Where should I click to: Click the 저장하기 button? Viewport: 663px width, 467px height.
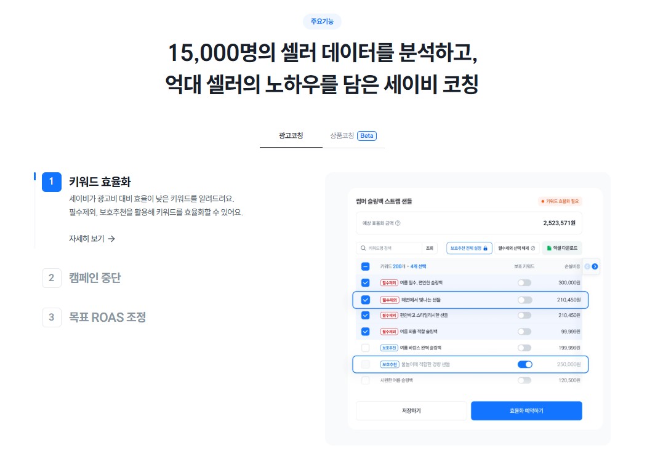(x=411, y=411)
